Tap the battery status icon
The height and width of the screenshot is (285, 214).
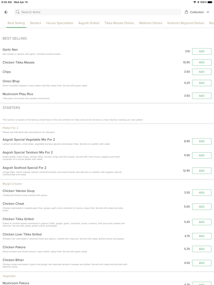pos(210,2)
